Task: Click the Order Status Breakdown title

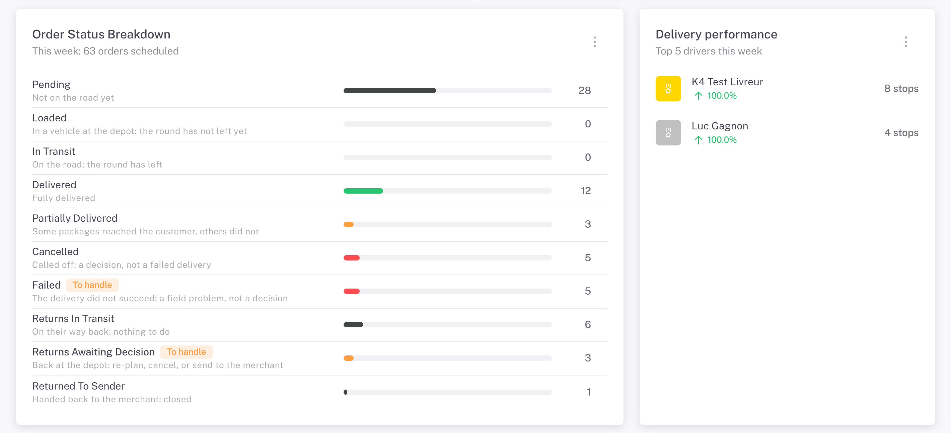Action: 101,34
